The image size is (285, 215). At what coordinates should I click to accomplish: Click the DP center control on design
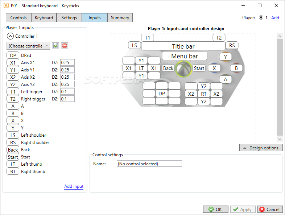click(162, 94)
